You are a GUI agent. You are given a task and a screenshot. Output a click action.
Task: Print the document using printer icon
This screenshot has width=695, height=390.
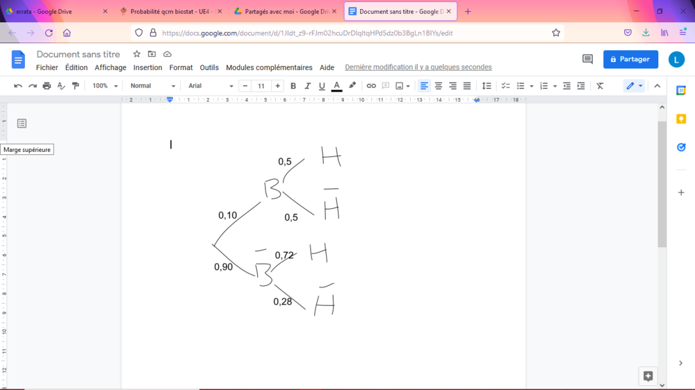(x=47, y=86)
